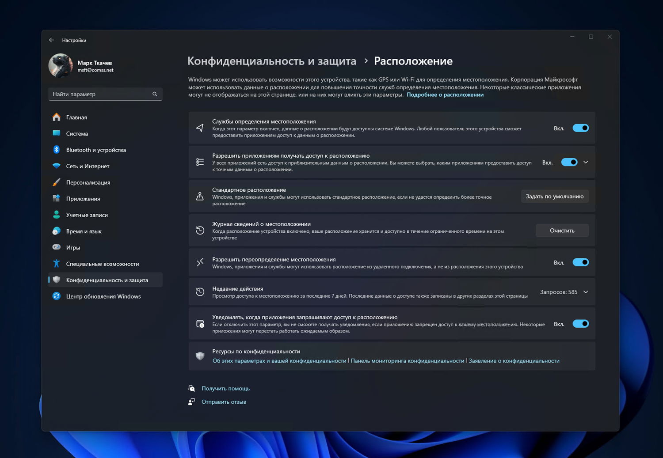
Task: Click the Игры gamepad icon
Action: (x=56, y=247)
